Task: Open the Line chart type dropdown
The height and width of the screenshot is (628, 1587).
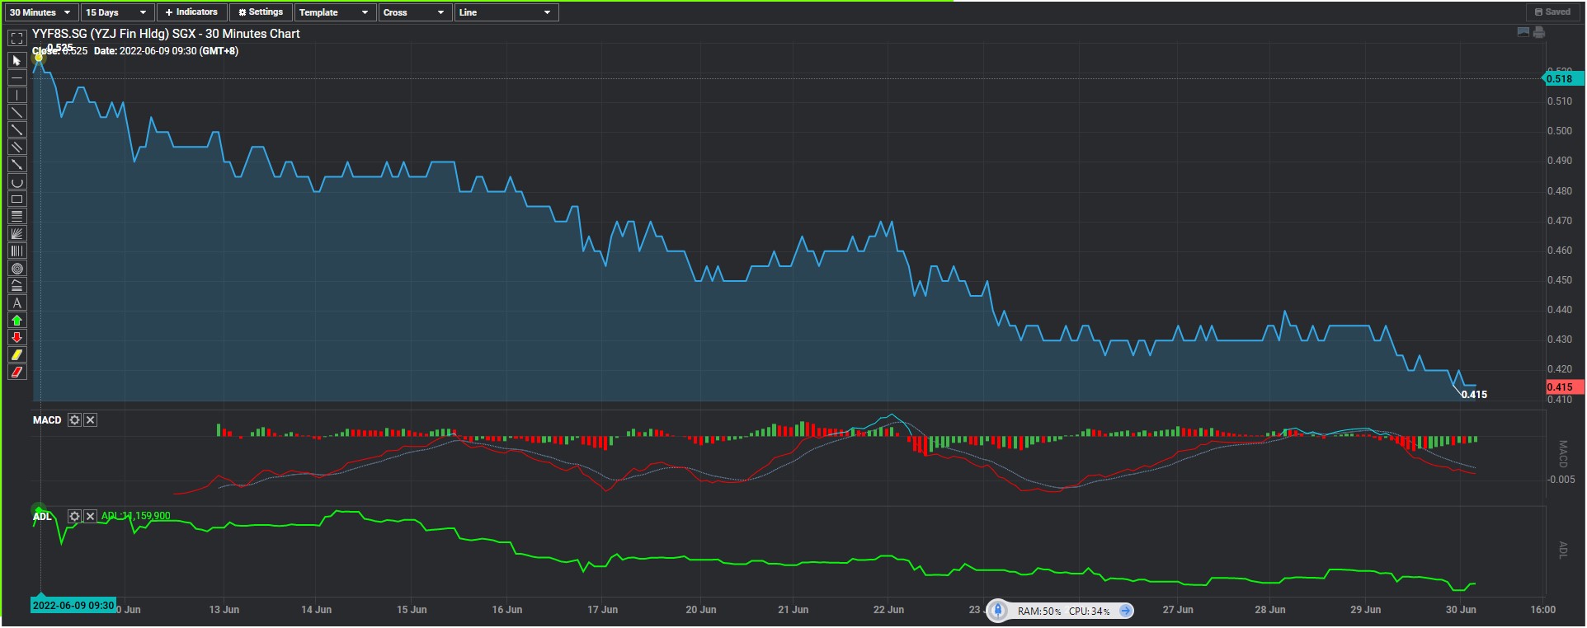Action: (x=505, y=12)
